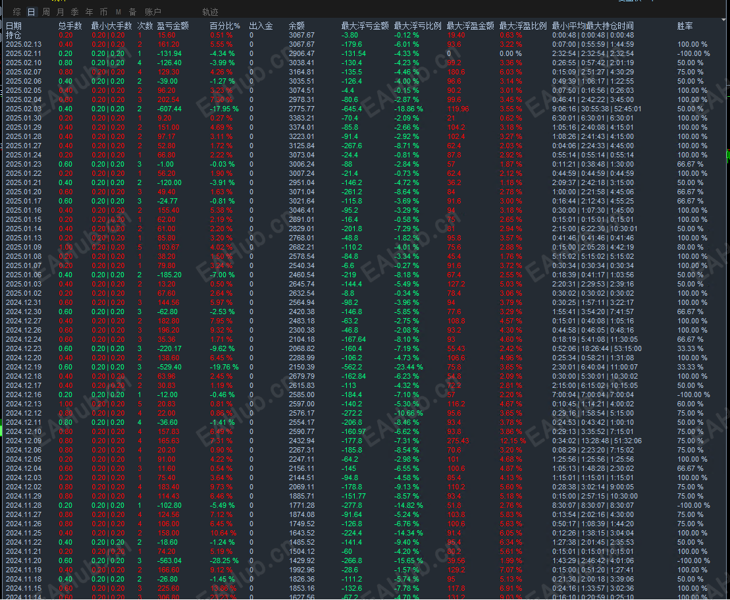730x600 pixels.
Task: Open the 季 quarterly tab
Action: 74,12
